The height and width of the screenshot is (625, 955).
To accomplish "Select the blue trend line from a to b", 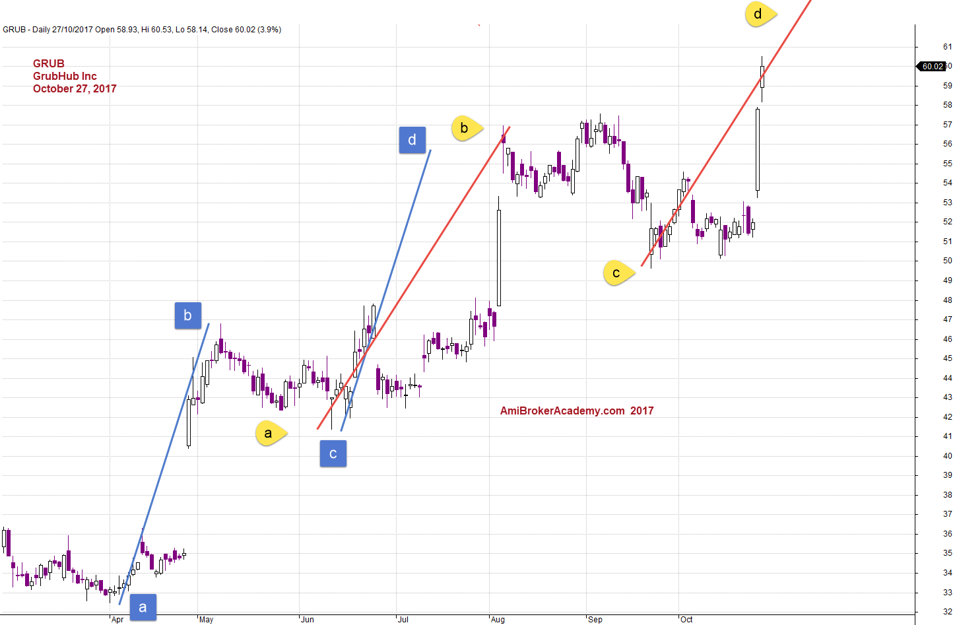I will click(164, 463).
